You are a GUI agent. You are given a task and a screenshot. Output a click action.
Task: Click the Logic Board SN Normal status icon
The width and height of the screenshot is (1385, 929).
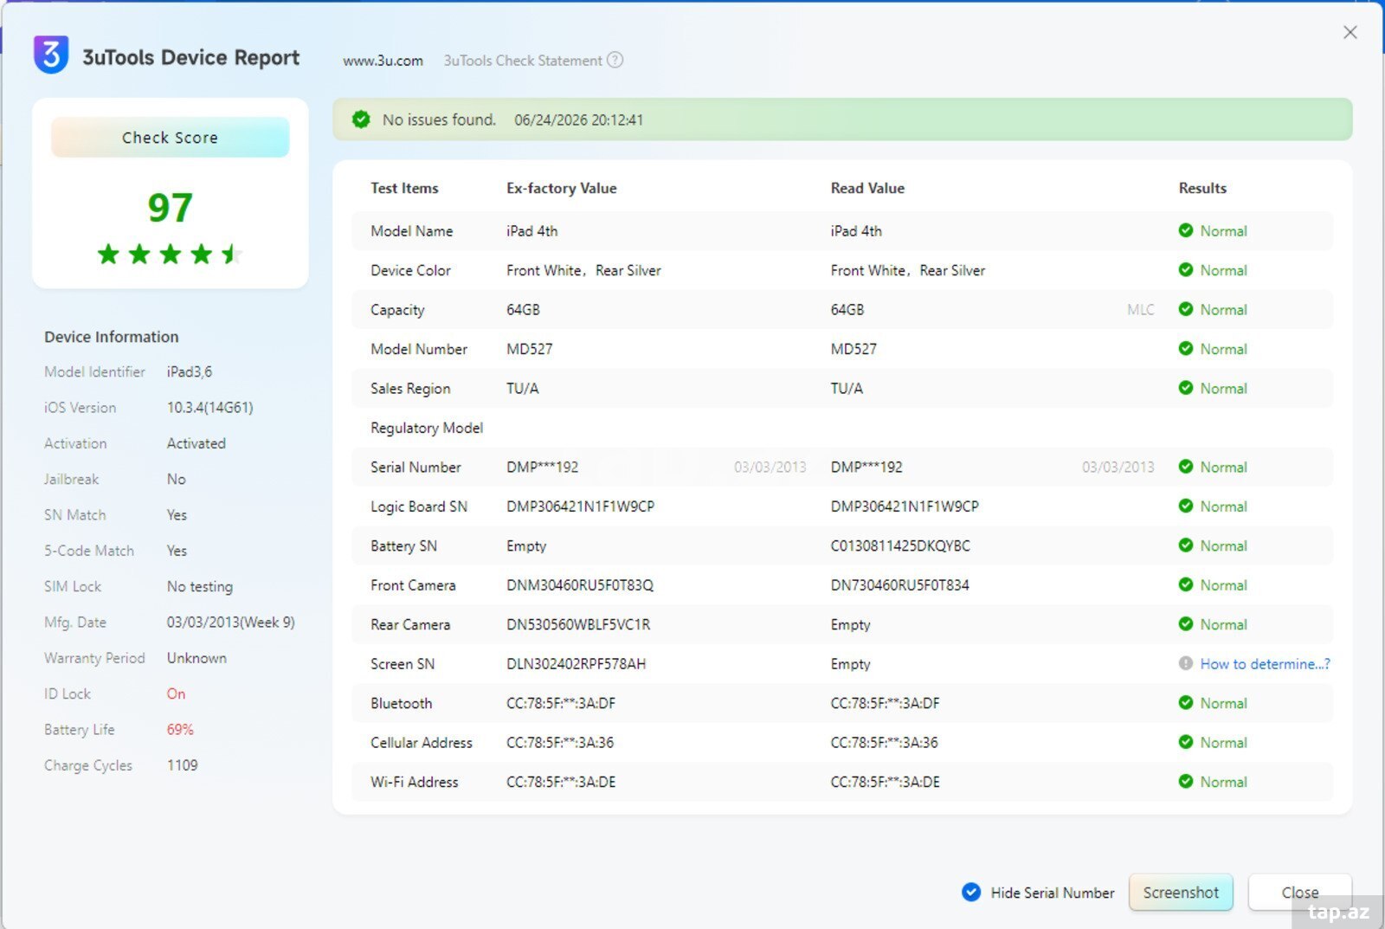1186,506
